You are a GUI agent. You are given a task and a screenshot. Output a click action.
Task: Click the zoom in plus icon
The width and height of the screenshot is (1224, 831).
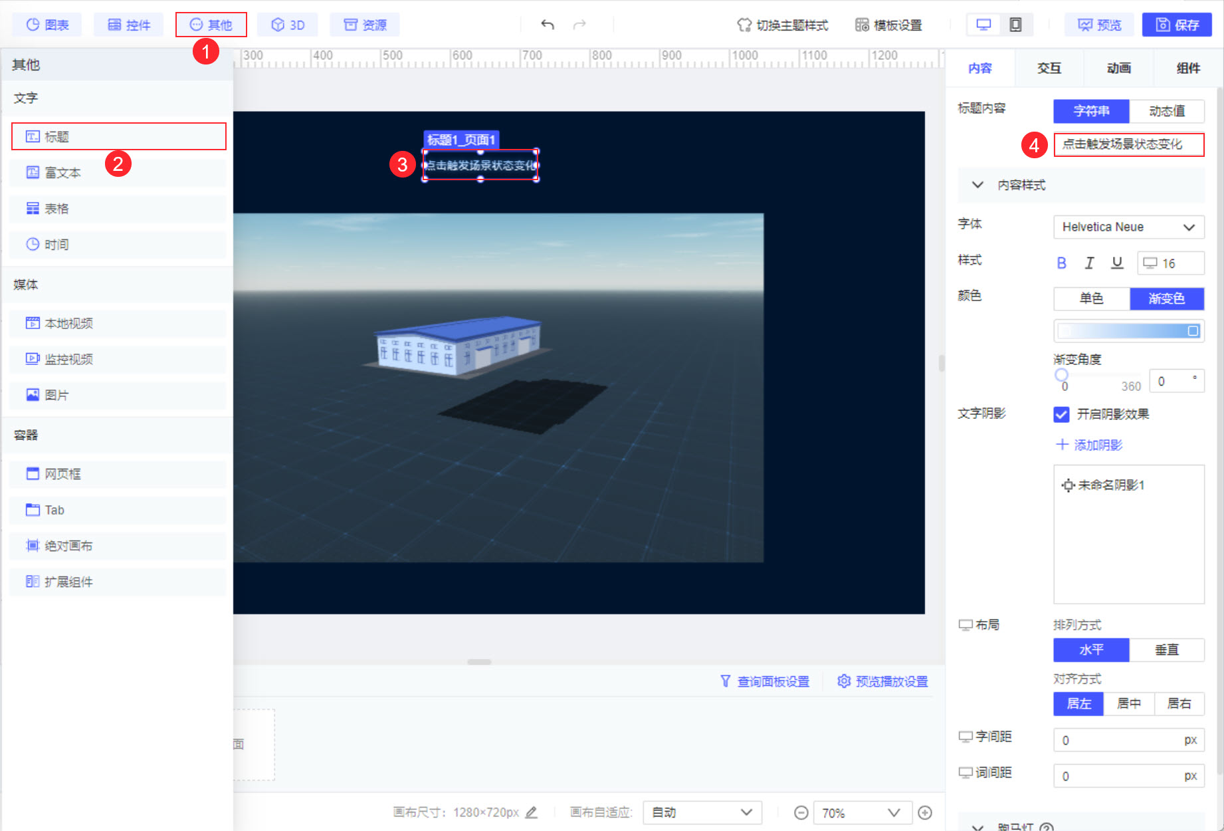tap(925, 812)
